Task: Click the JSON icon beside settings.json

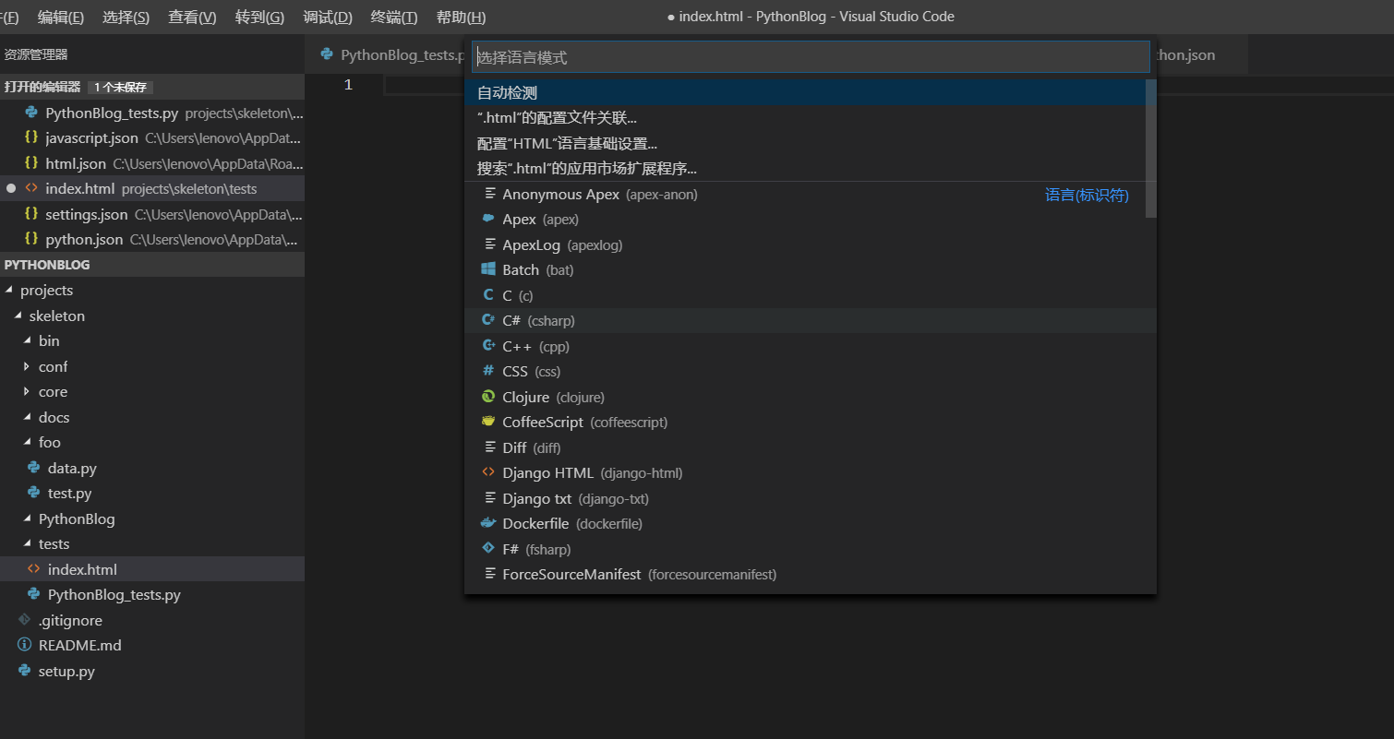Action: pos(31,214)
